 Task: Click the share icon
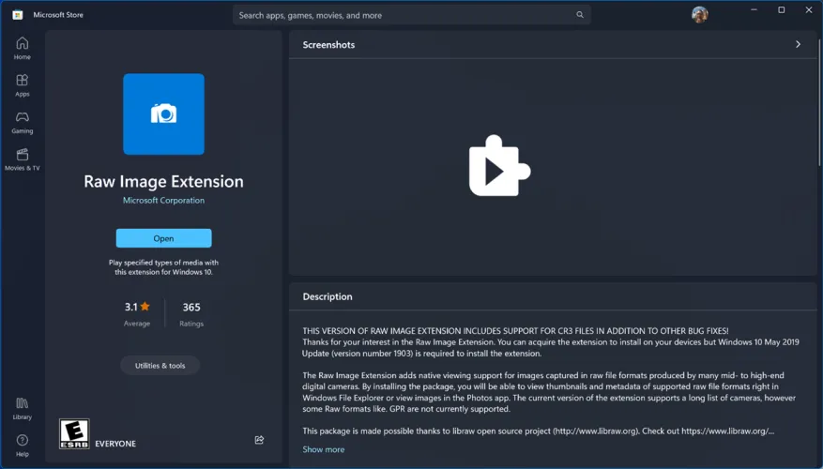pos(259,439)
